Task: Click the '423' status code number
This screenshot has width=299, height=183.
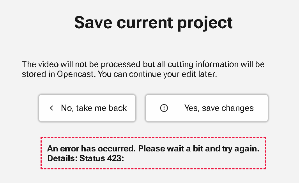Action: (x=115, y=158)
